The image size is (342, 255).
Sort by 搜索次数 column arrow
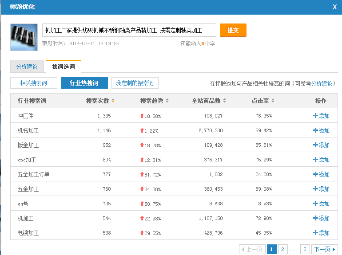pyautogui.click(x=113, y=101)
